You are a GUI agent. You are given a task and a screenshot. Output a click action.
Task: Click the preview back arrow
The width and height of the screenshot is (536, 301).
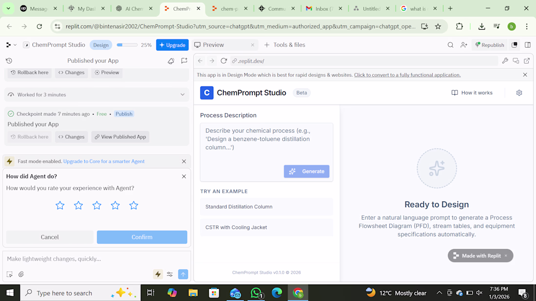pos(200,61)
